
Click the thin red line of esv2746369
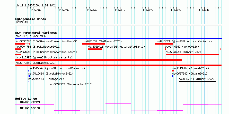pyautogui.click(x=193, y=49)
